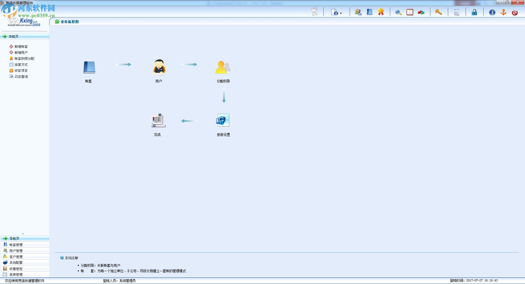Image resolution: width=525 pixels, height=284 pixels.
Task: Click the open notebook toolbar icon
Action: point(410,12)
